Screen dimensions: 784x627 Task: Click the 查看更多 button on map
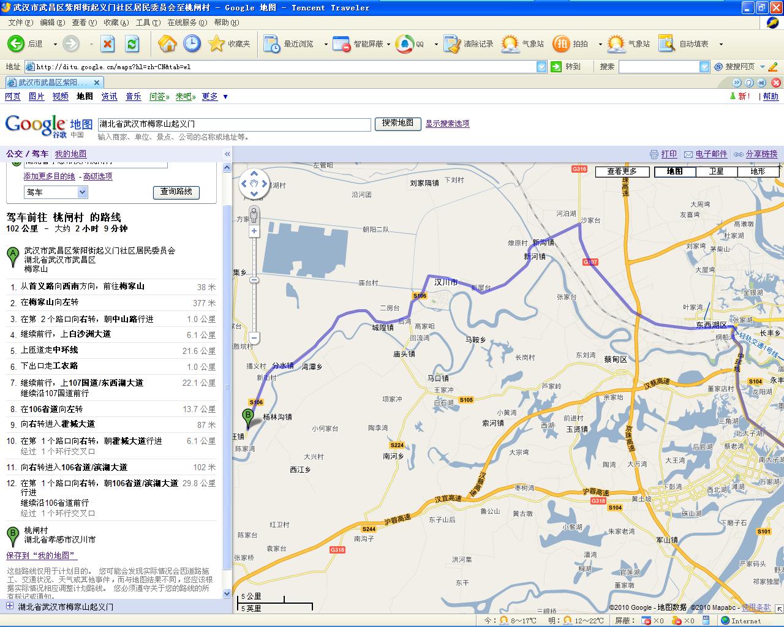click(622, 171)
